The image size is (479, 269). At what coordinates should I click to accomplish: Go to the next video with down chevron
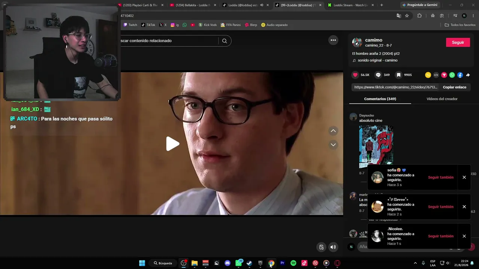tap(333, 145)
